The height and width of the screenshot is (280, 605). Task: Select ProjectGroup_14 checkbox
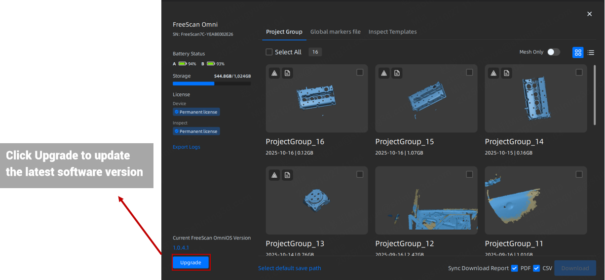coord(579,73)
